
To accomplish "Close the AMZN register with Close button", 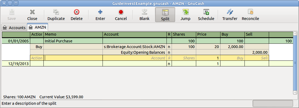I will point(32,15).
